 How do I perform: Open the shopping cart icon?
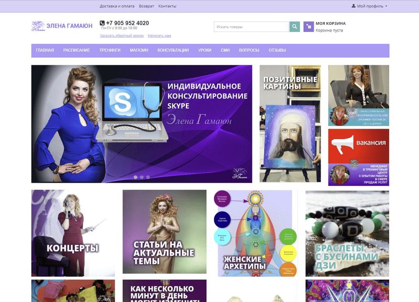tap(308, 27)
